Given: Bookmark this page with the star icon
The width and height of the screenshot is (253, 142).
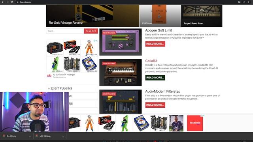Looking at the screenshot, I should pyautogui.click(x=249, y=2).
